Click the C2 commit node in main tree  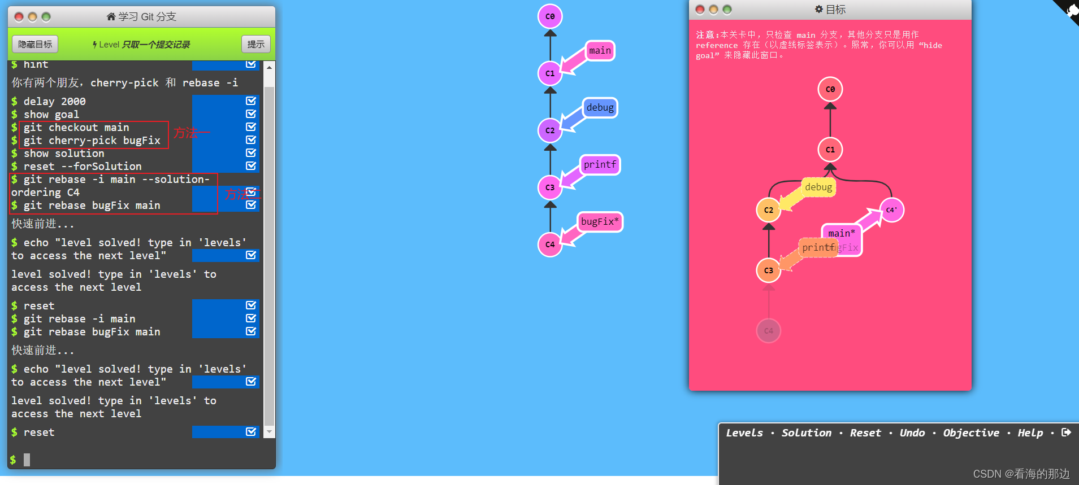(550, 130)
